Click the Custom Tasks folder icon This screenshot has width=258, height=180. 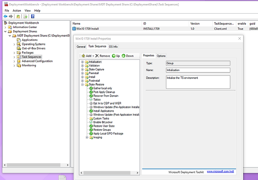(91, 119)
